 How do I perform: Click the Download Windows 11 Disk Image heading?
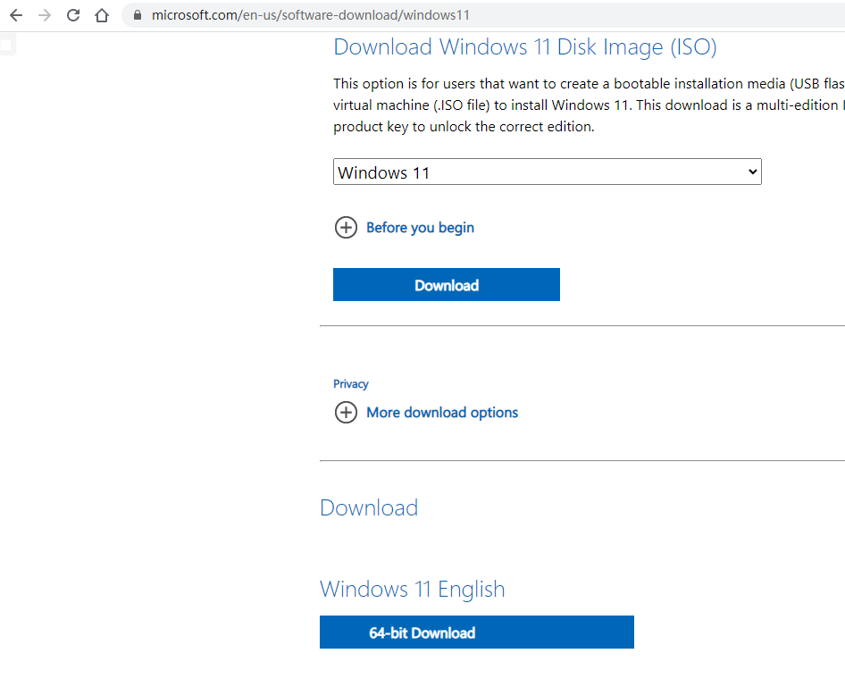pos(525,47)
